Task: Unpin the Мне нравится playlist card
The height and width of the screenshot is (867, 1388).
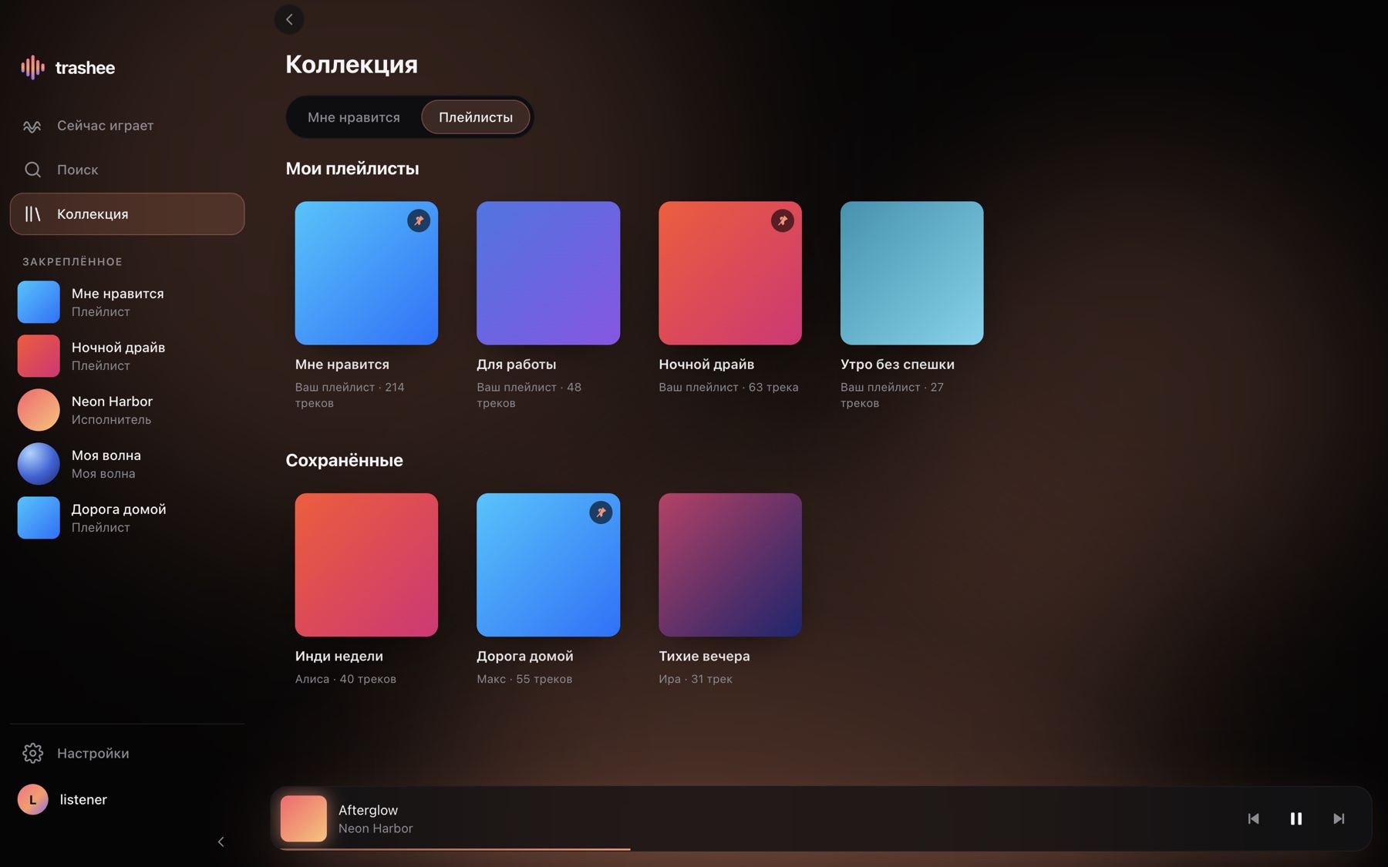Action: (x=419, y=220)
